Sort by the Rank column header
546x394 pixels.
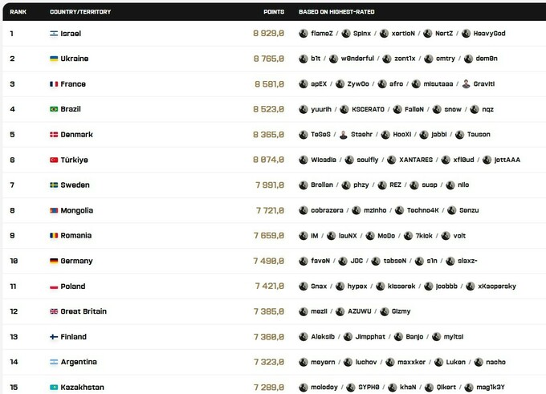(x=18, y=12)
